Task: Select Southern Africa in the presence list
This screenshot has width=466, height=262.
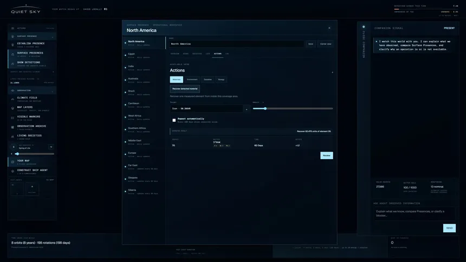Action: [144, 130]
